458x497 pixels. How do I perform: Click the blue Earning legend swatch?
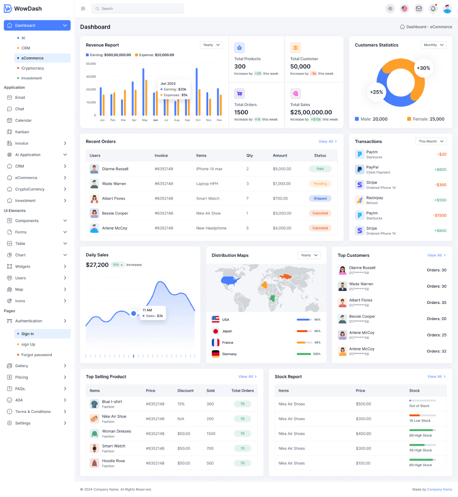(87, 55)
